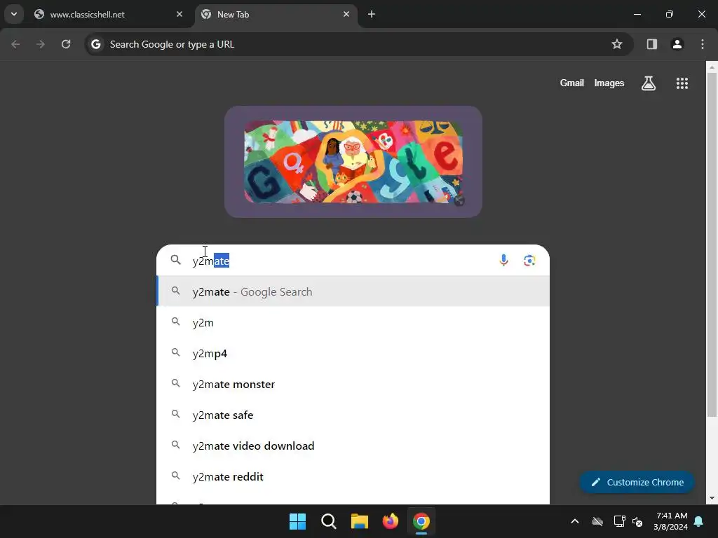Click the OneDrive cloud tray icon
This screenshot has width=718, height=538.
pos(597,521)
